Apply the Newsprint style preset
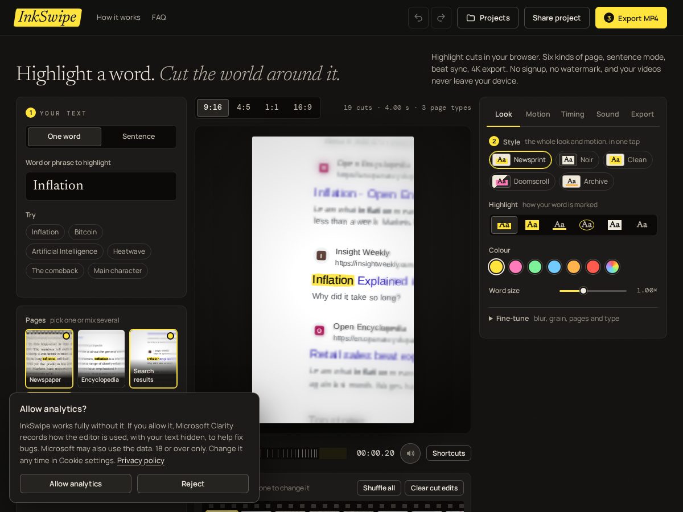Viewport: 683px width, 512px height. (x=520, y=160)
